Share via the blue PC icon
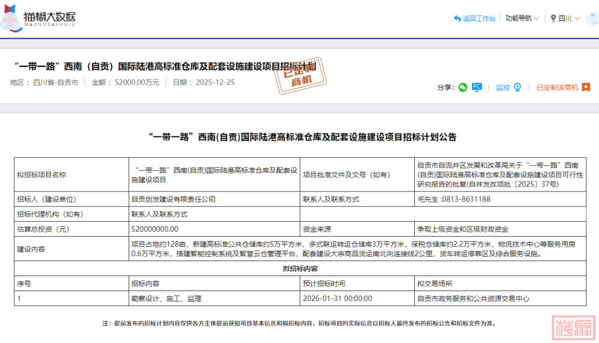This screenshot has width=599, height=343. (476, 87)
